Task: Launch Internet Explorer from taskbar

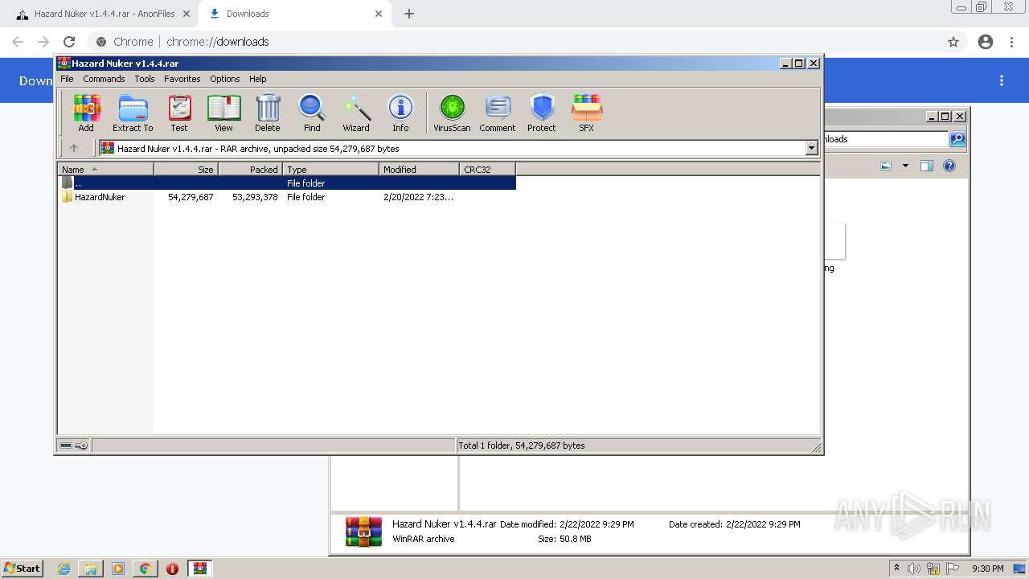Action: [64, 569]
